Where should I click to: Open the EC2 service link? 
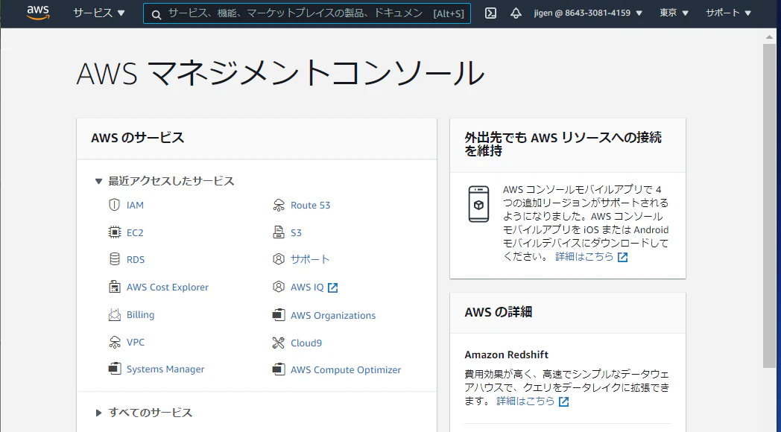(x=135, y=232)
